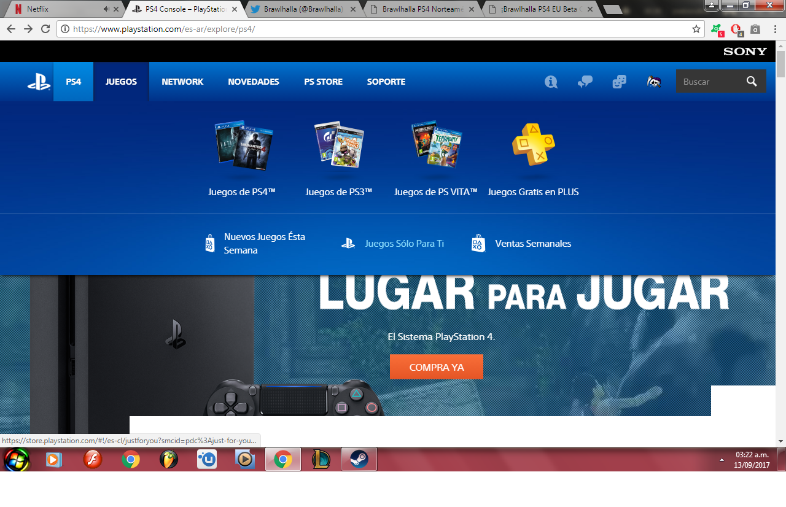This screenshot has height=507, width=786.
Task: Open the gray shopping bag extension icon
Action: point(755,29)
